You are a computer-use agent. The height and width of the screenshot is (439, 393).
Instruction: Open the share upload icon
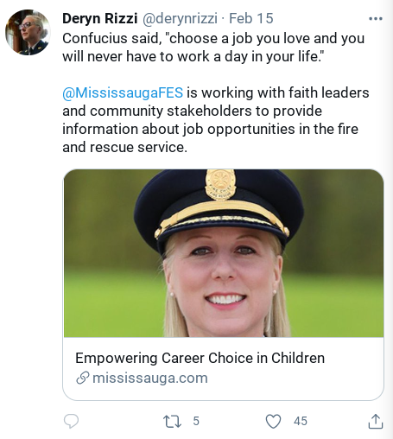[376, 422]
